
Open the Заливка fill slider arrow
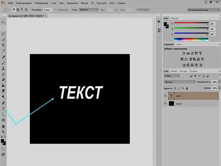(219, 88)
